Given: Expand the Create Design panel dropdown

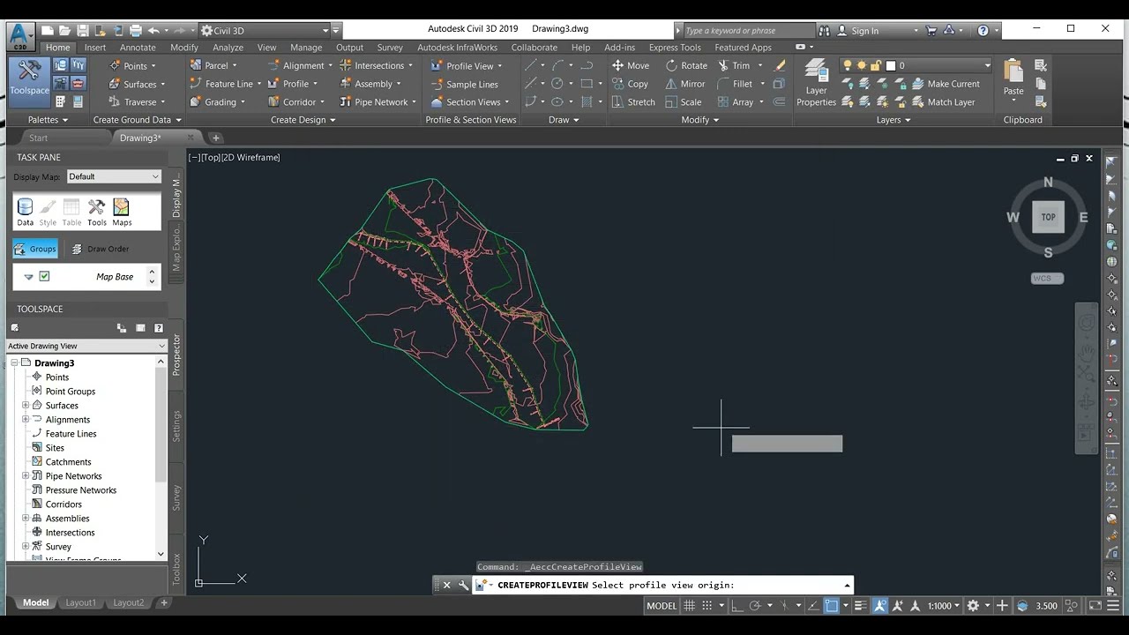Looking at the screenshot, I should click(x=303, y=120).
